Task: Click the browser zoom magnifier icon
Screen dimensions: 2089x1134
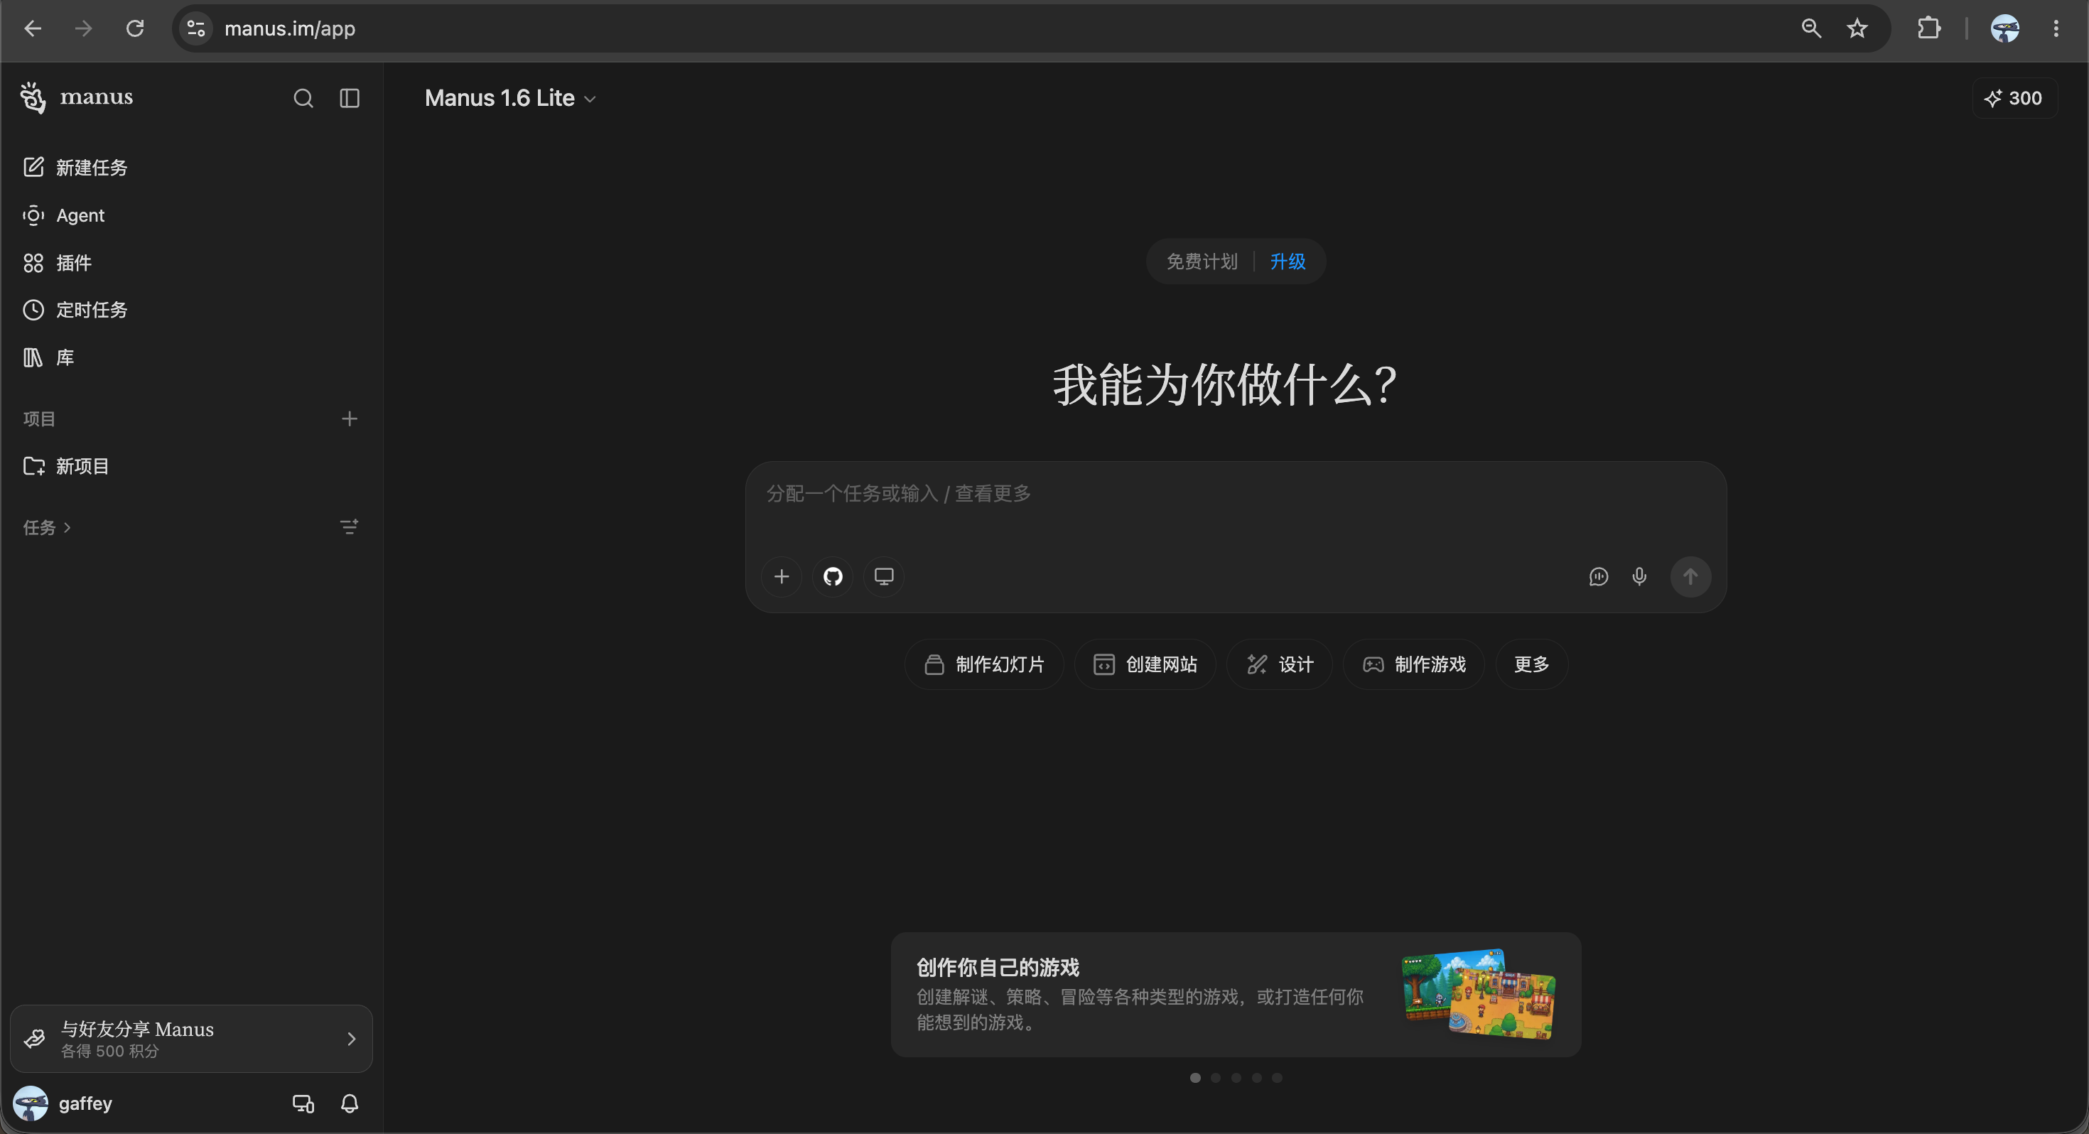Action: click(x=1811, y=28)
